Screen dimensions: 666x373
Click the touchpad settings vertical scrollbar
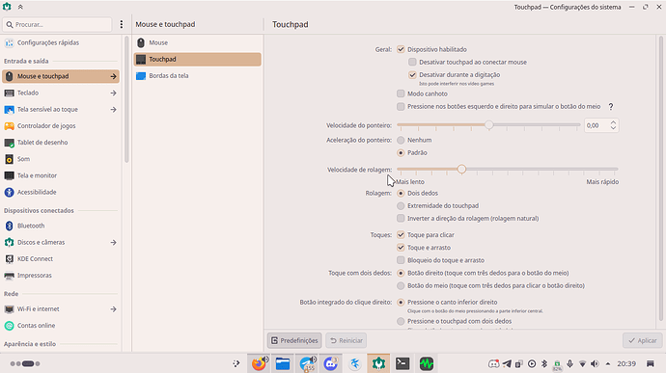point(660,178)
